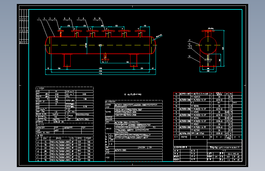Select the 1.0/1.0 value in design table
The height and width of the screenshot is (171, 265).
(55, 114)
